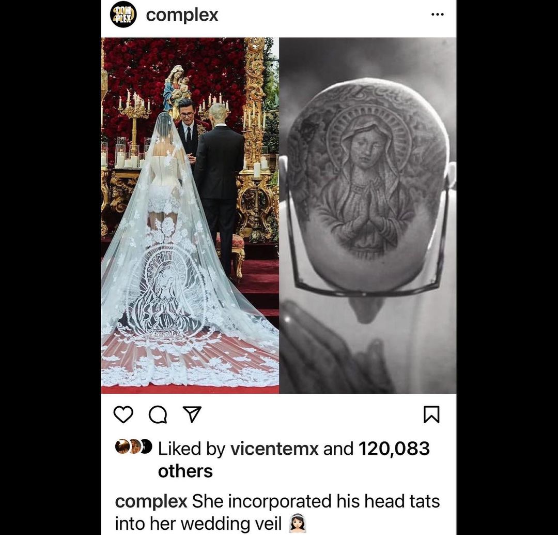Tap second liker avatar in likes row
This screenshot has height=535, width=558.
[x=134, y=447]
